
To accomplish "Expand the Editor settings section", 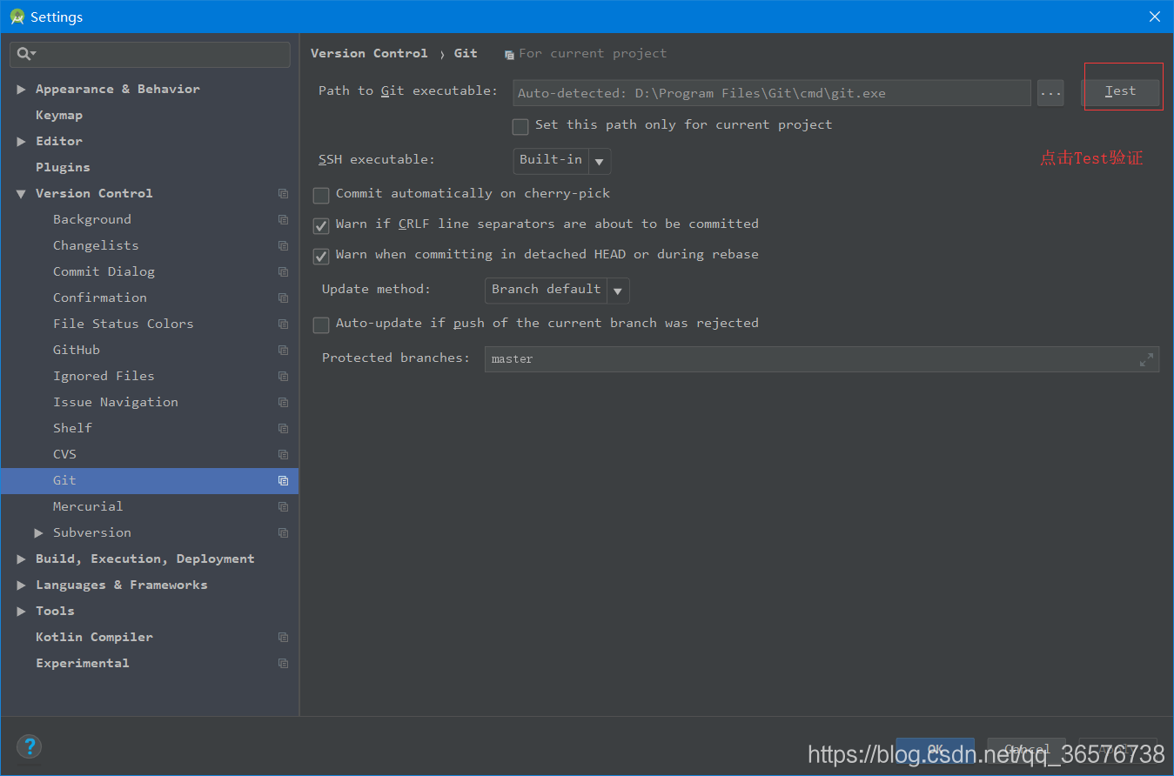I will 21,142.
